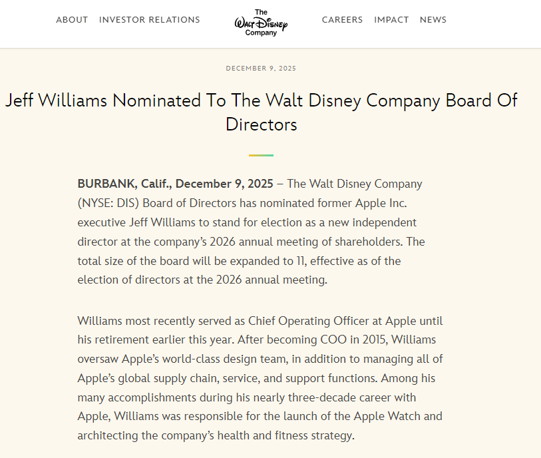Select Impact in the top navigation
This screenshot has height=458, width=541.
tap(391, 20)
